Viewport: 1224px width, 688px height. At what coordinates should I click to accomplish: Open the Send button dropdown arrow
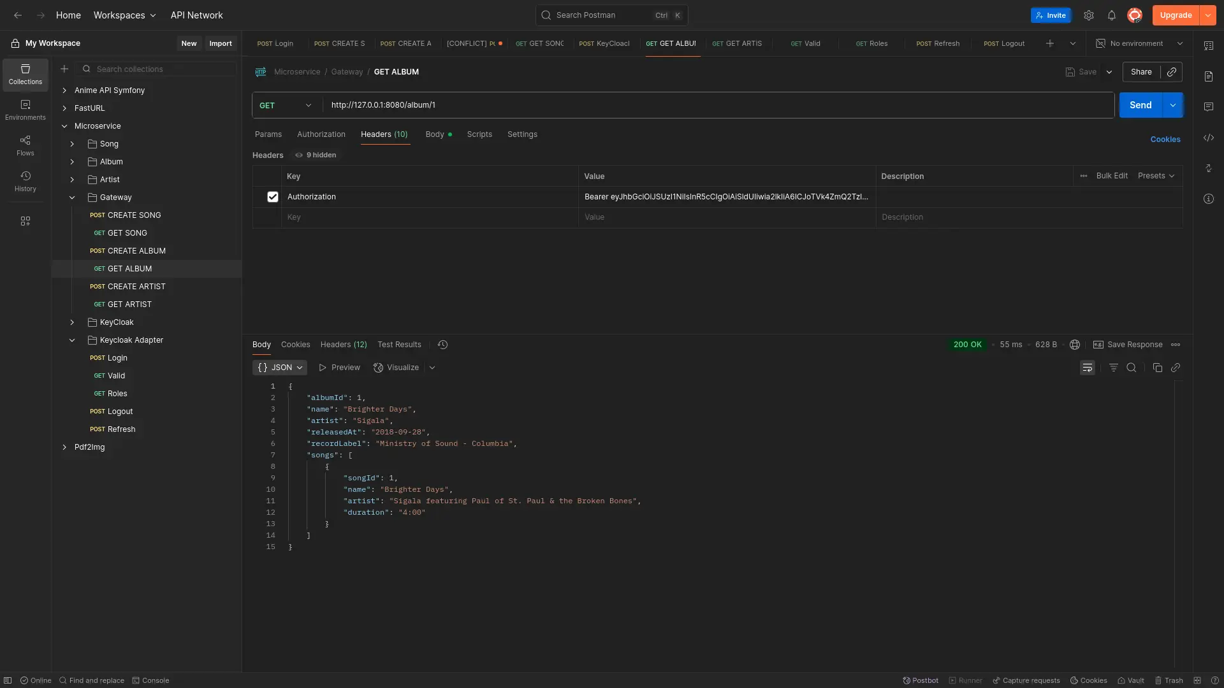(1173, 105)
